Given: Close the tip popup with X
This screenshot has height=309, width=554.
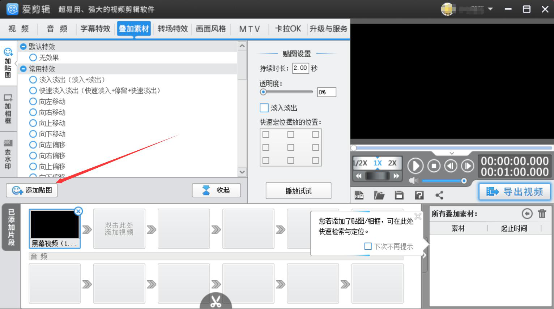Looking at the screenshot, I should tap(418, 216).
